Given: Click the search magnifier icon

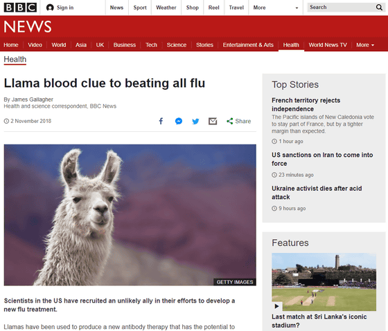Looking at the screenshot, I should pyautogui.click(x=379, y=8).
